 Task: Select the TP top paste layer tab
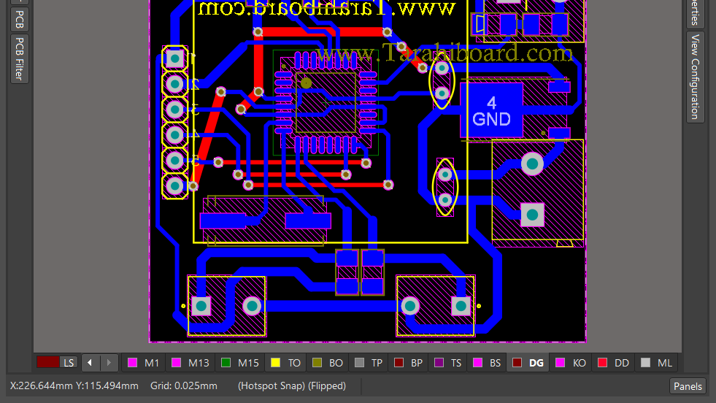(369, 363)
